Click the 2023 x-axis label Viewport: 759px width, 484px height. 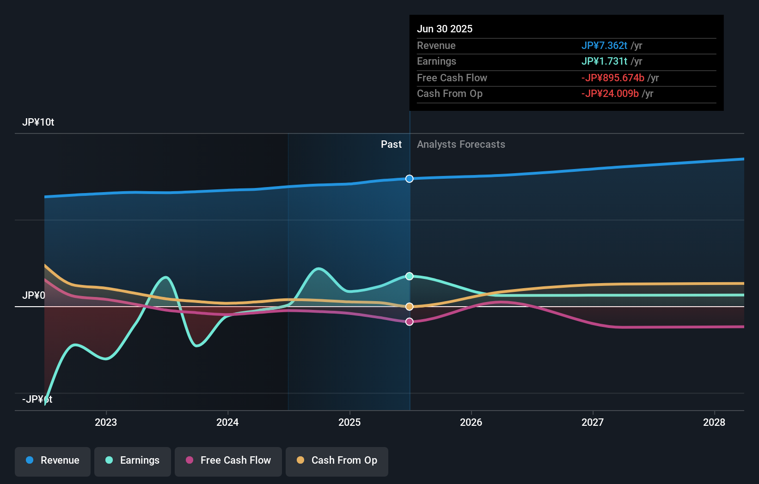point(106,422)
